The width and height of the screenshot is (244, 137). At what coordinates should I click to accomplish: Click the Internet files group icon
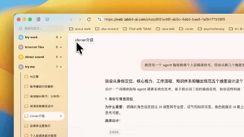pos(21,47)
